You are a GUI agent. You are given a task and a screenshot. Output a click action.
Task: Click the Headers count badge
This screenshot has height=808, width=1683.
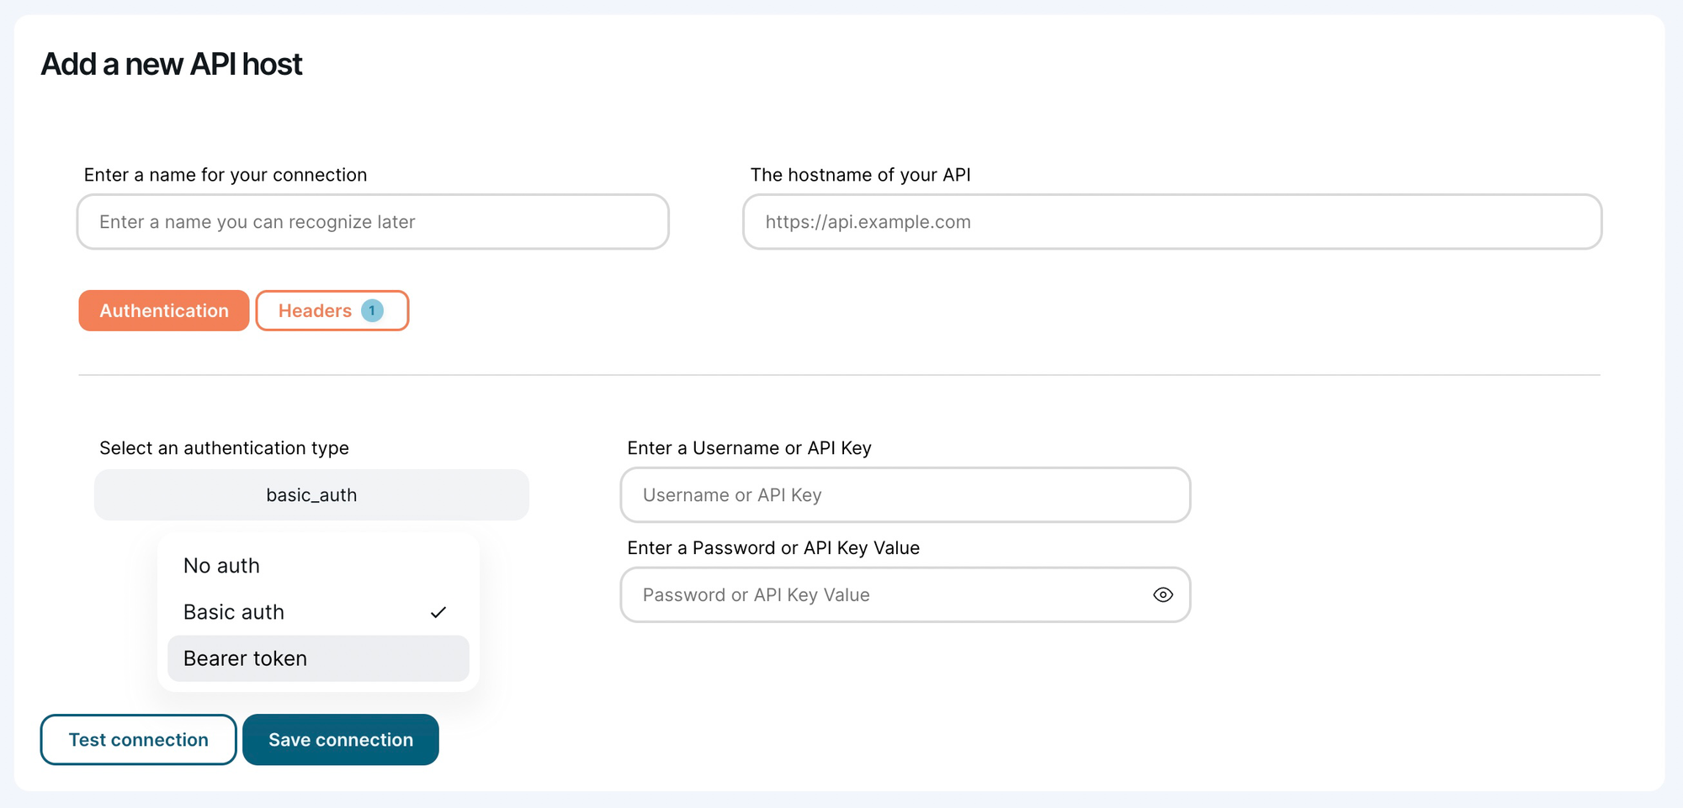point(371,310)
